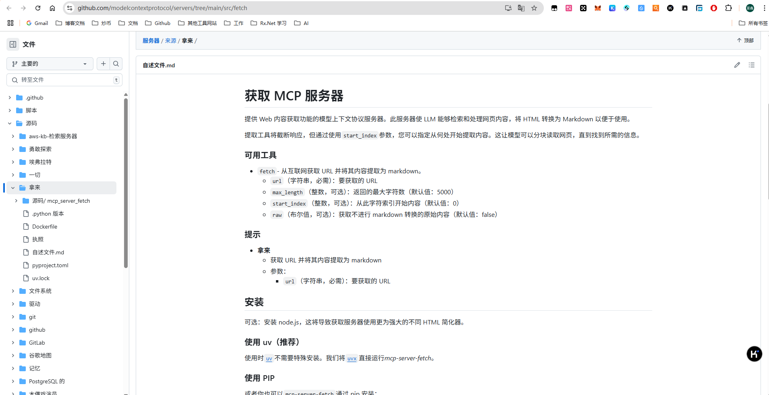Open the blue K extension icon
This screenshot has height=395, width=769.
coord(612,8)
